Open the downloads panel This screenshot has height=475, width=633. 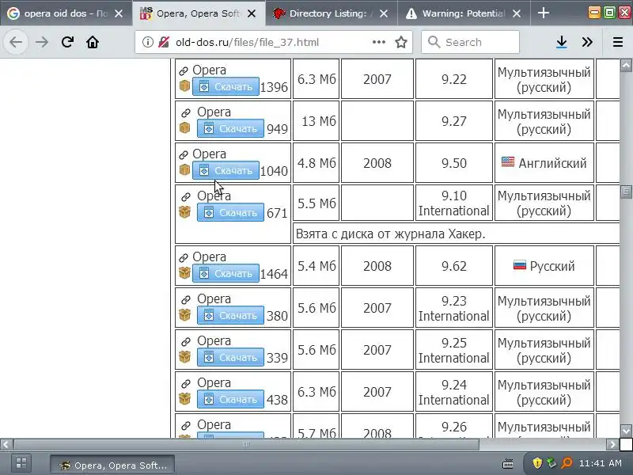point(562,42)
